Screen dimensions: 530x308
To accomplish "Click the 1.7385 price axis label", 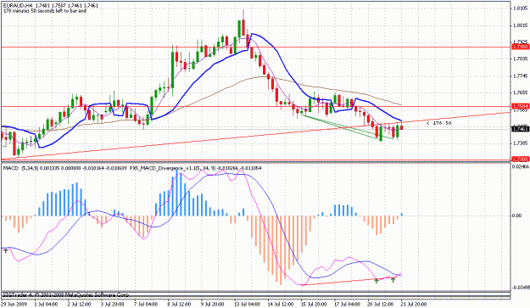I will tap(521, 143).
